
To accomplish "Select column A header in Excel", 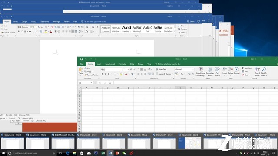I will [x=87, y=88].
